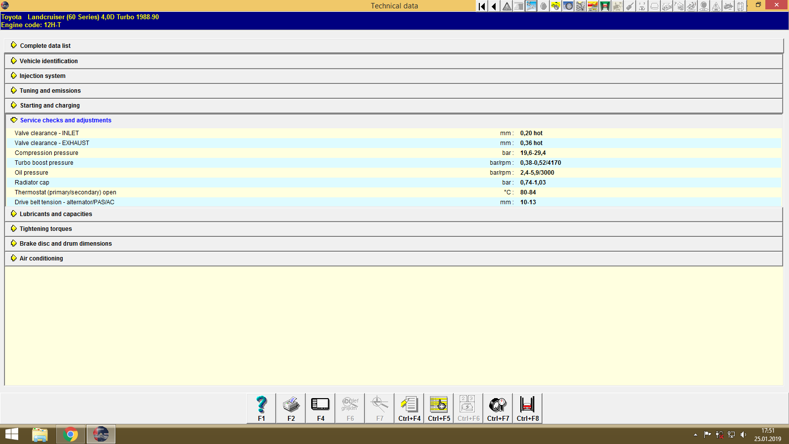Click the F2 print icon
This screenshot has height=444, width=789.
[290, 407]
